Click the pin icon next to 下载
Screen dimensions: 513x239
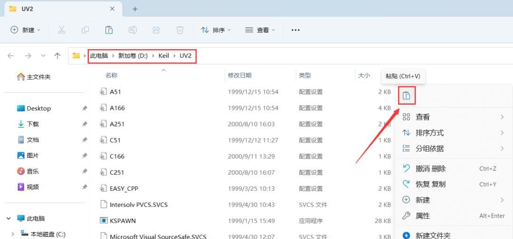click(x=85, y=124)
